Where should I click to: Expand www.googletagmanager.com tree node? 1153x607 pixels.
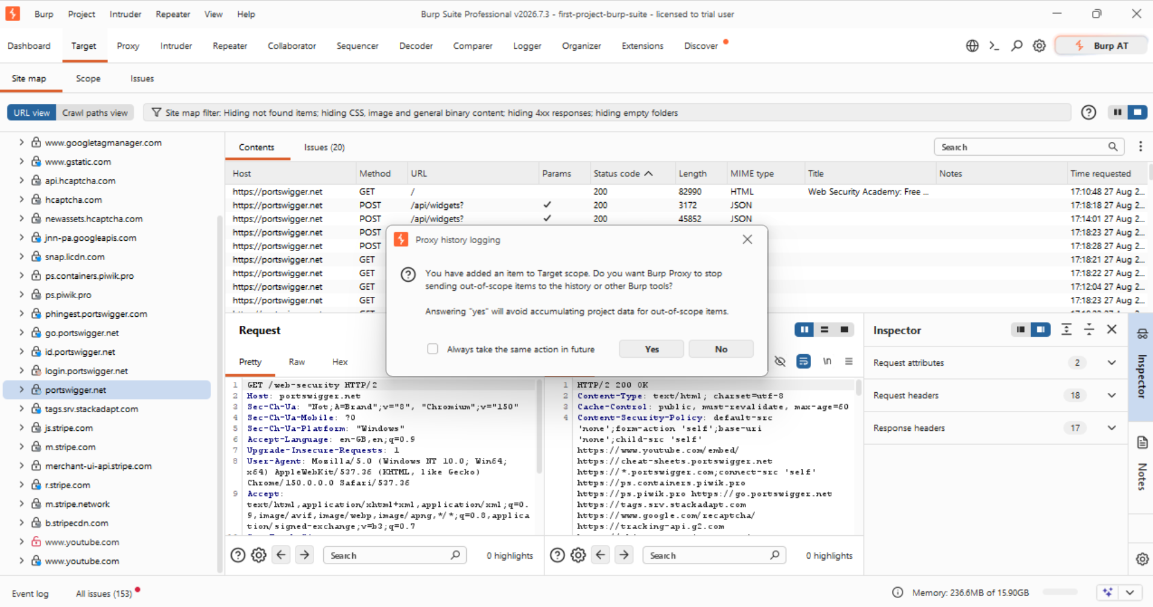(22, 142)
